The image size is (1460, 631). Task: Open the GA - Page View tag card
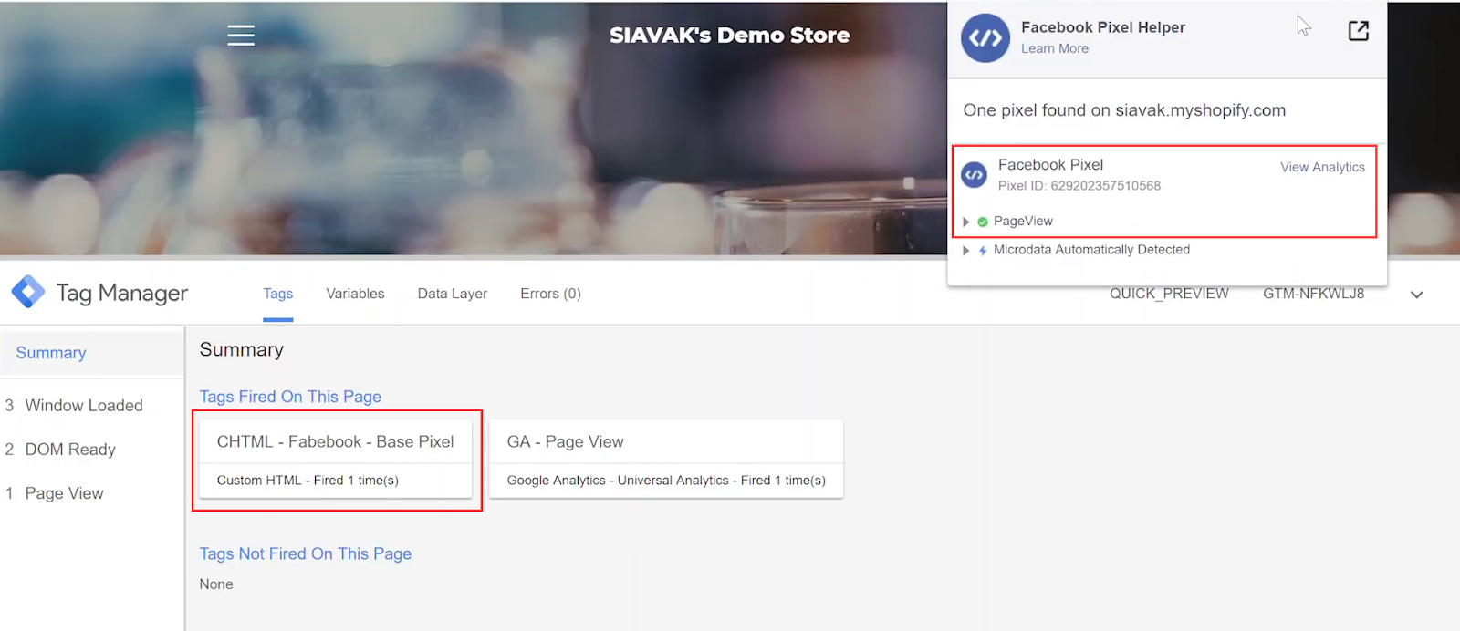click(666, 459)
